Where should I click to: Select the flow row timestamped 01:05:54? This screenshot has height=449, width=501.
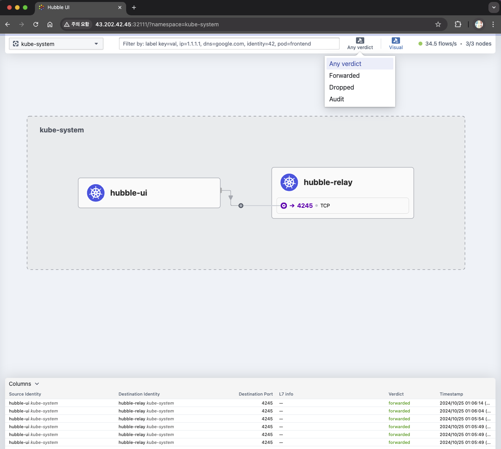[x=250, y=419]
